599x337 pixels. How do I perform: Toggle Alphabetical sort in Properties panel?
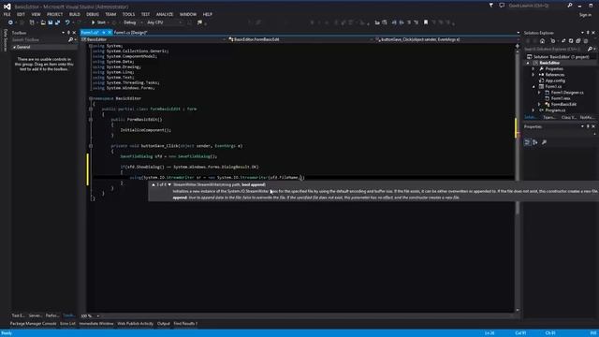(x=535, y=142)
